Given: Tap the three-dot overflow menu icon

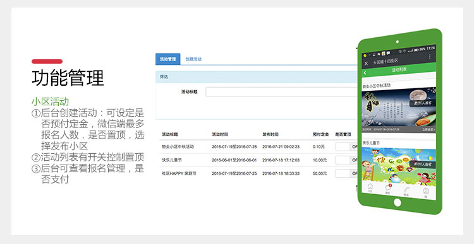Looking at the screenshot, I should (430, 57).
